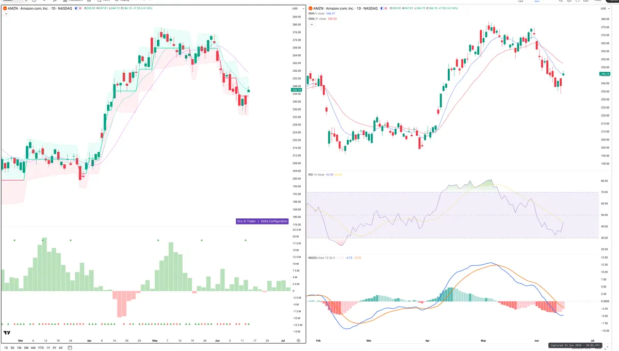Click the MACD value -4.75

(x=349, y=258)
